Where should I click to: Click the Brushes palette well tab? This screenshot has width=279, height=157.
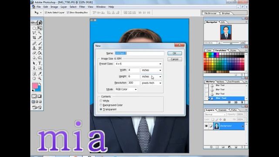coord(226,14)
